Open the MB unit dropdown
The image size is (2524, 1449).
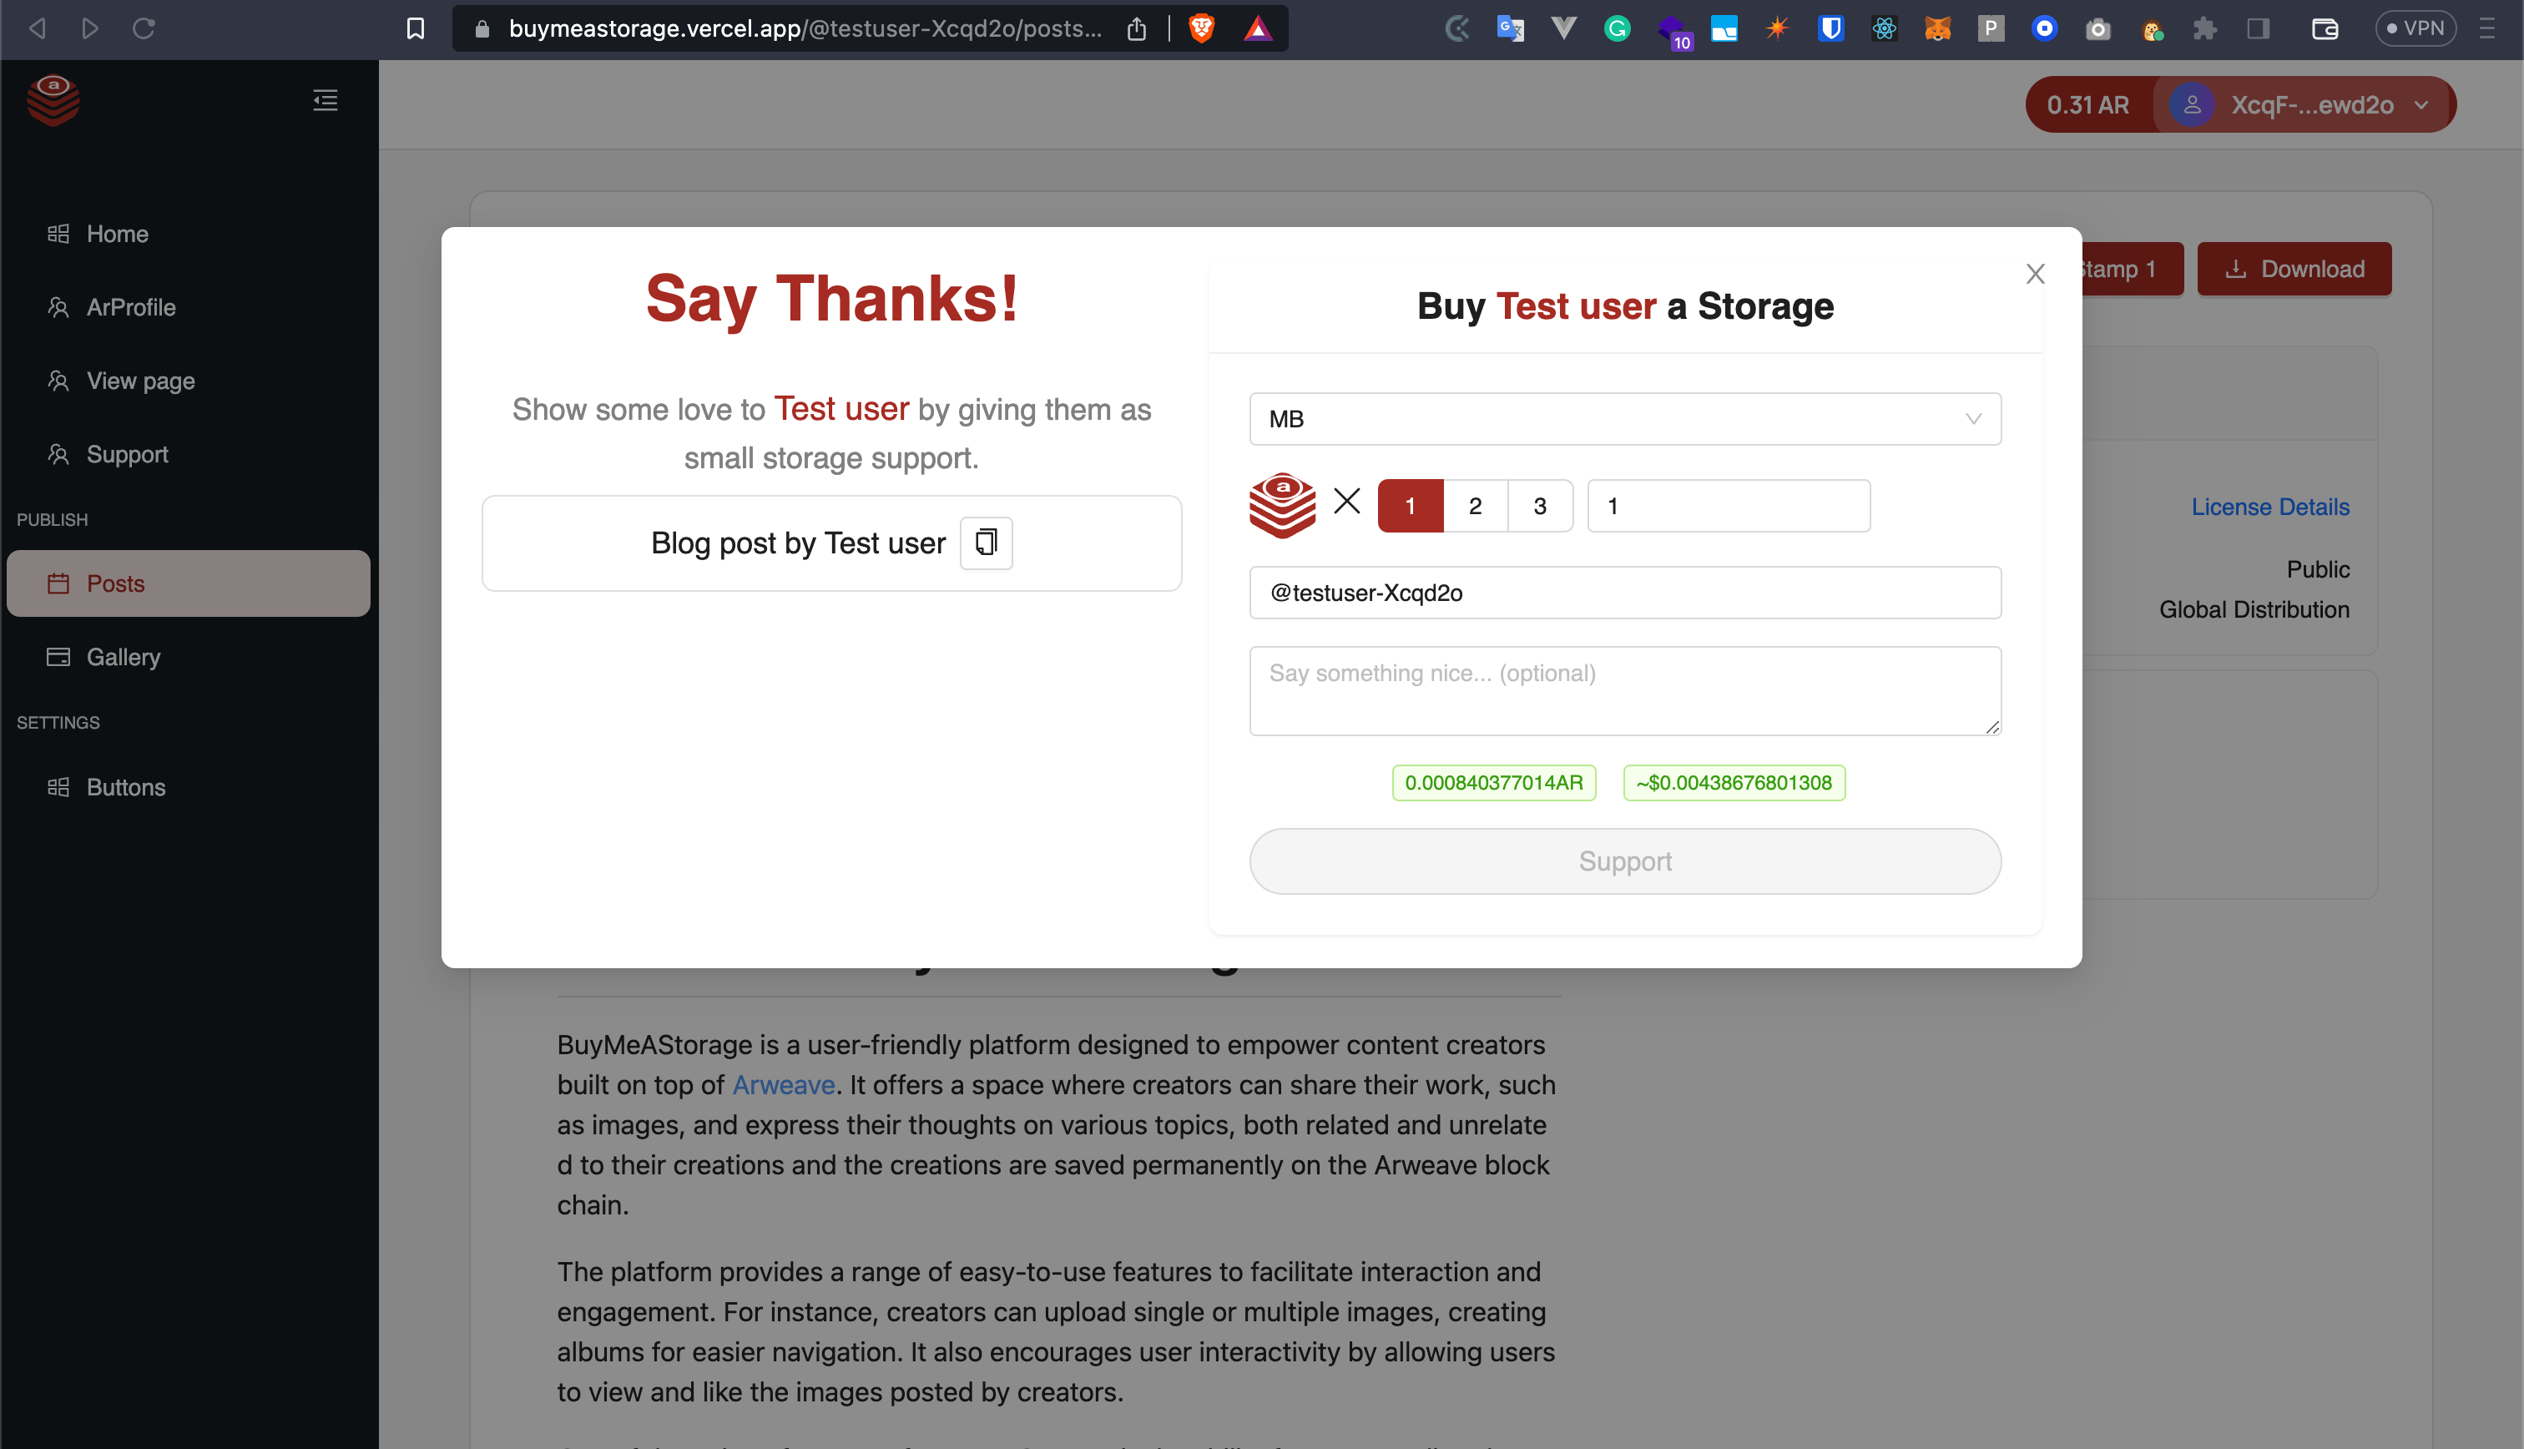[1624, 419]
